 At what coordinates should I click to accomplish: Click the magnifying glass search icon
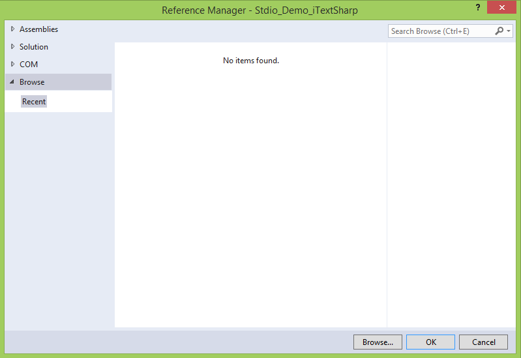click(x=499, y=31)
